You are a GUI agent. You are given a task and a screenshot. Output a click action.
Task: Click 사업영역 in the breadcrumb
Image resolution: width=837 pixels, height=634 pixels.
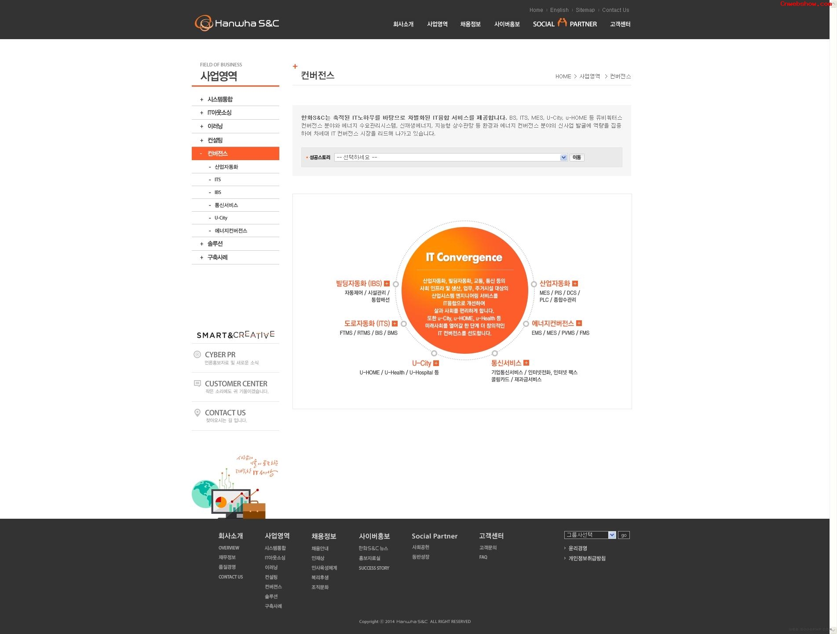coord(590,77)
